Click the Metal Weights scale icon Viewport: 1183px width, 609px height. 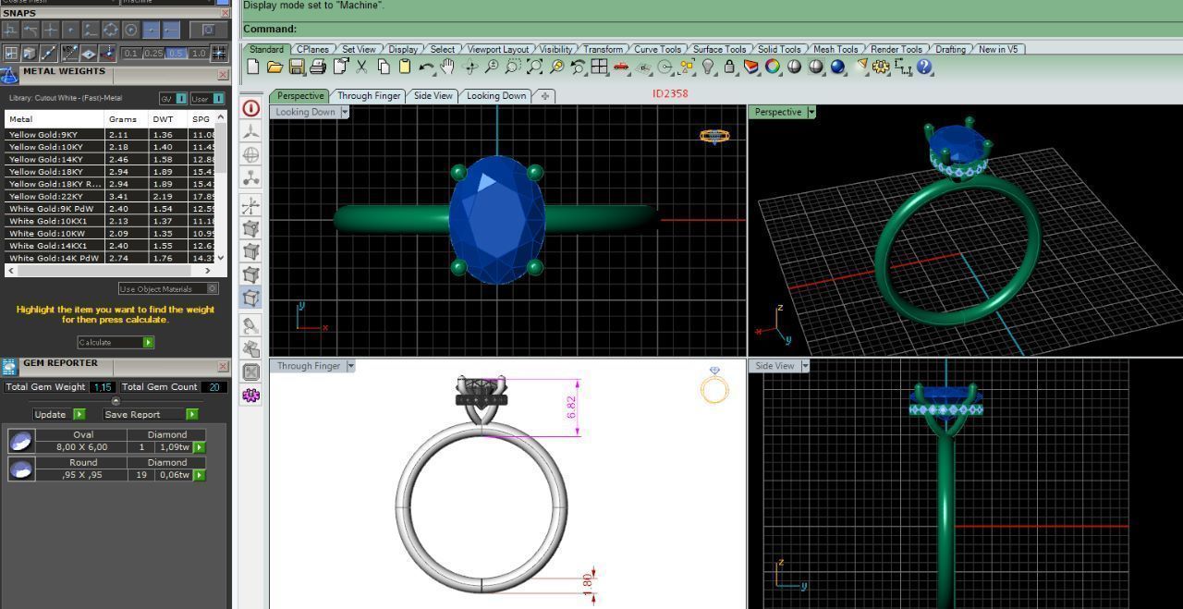tap(8, 75)
